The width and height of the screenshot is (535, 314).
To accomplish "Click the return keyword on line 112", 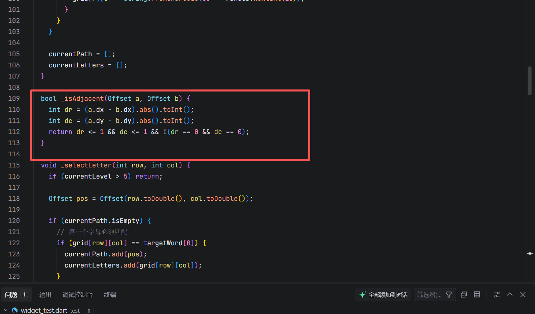I will [x=61, y=132].
